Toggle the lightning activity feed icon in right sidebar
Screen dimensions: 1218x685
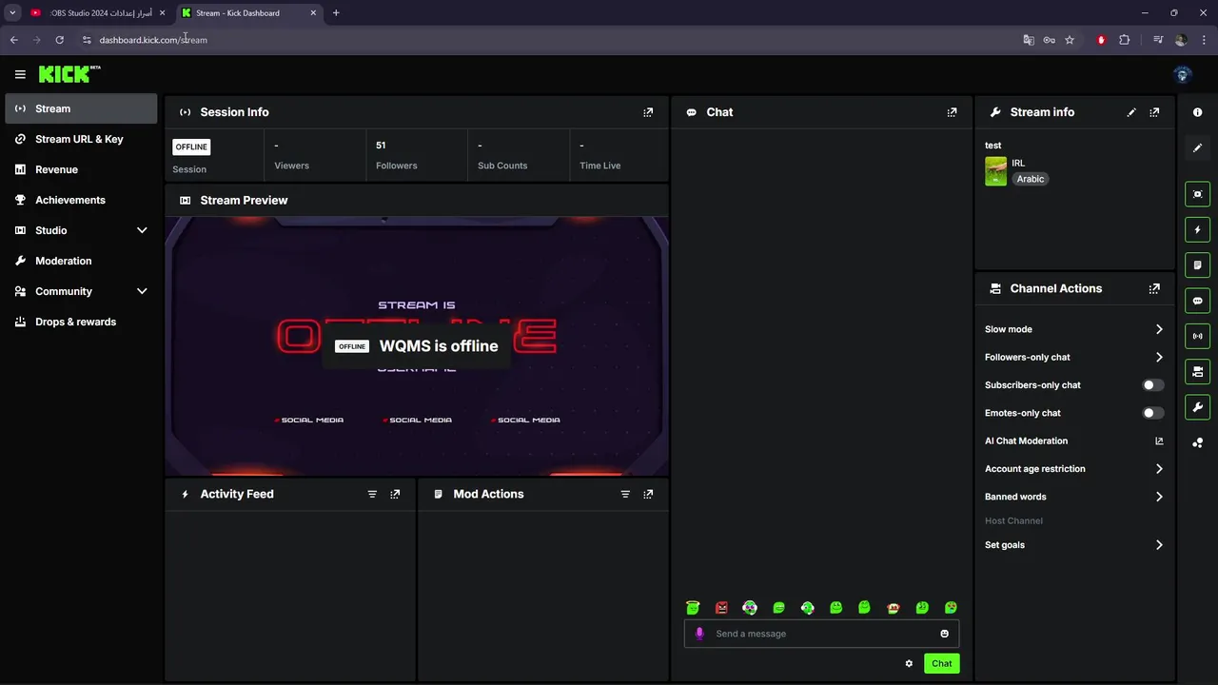1197,229
